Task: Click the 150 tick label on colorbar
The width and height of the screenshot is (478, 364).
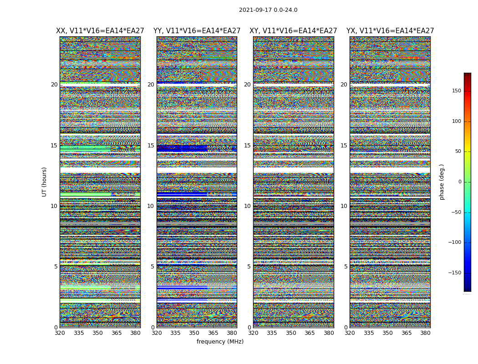Action: (457, 91)
